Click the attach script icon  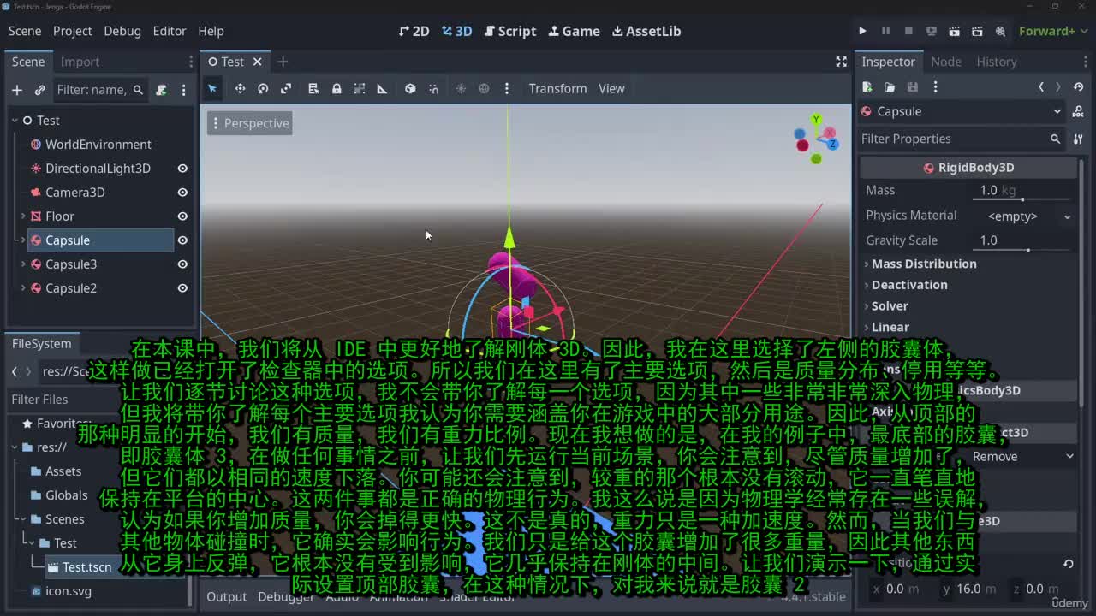point(161,90)
